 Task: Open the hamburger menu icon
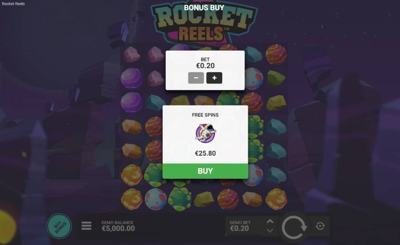[87, 226]
